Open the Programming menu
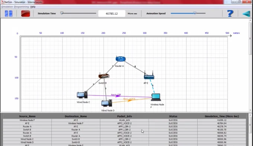Image resolution: width=253 pixels, height=146 pixels. pyautogui.click(x=22, y=7)
